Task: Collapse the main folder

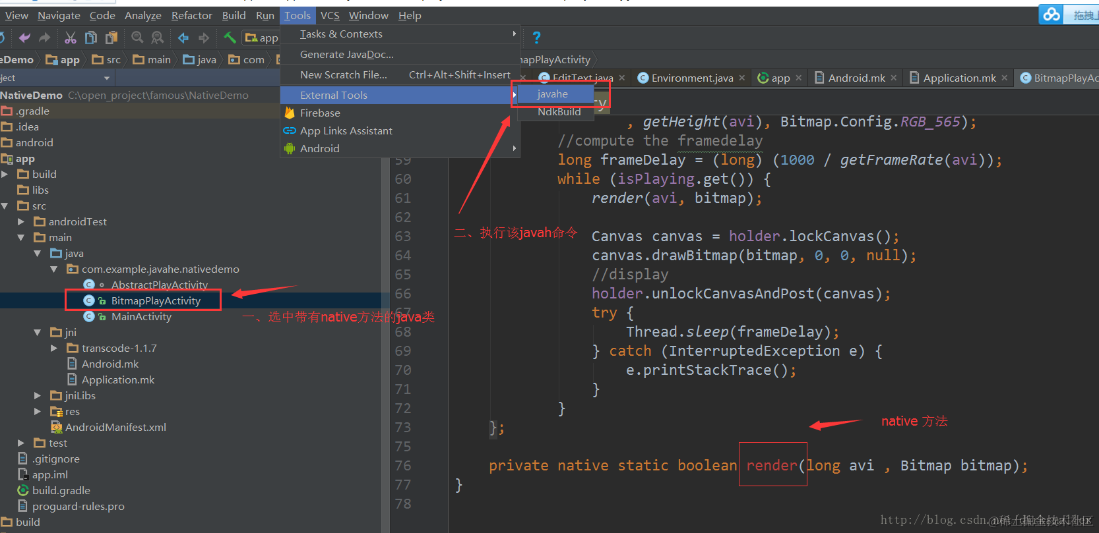Action: 21,237
